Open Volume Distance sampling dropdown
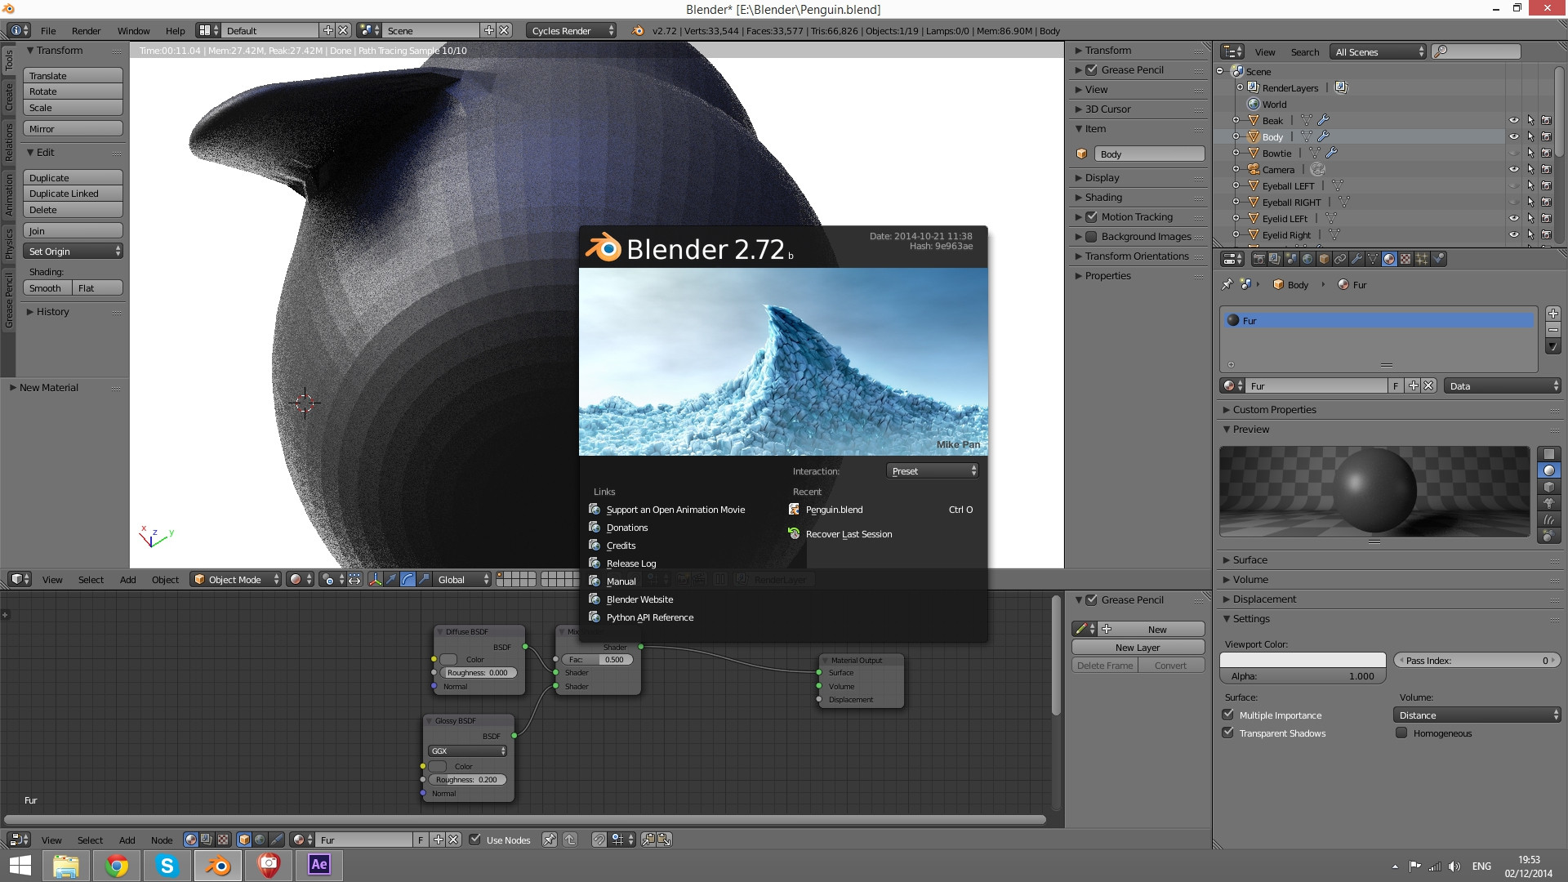 tap(1477, 715)
